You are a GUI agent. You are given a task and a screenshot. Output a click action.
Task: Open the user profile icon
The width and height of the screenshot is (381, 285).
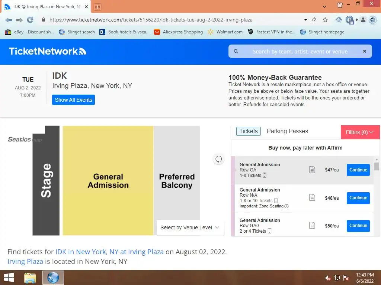pyautogui.click(x=363, y=20)
